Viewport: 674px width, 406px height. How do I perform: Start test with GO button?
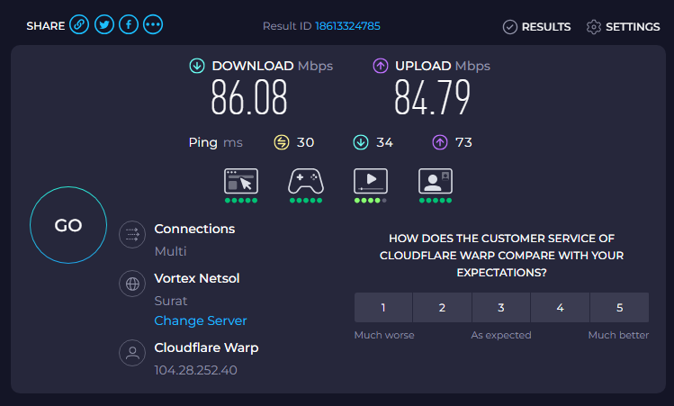coord(68,225)
